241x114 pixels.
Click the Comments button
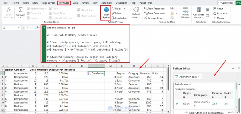pyautogui.click(x=226, y=3)
